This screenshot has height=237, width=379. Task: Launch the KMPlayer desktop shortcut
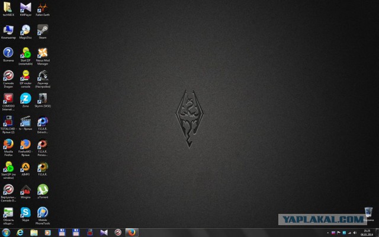tap(25, 9)
